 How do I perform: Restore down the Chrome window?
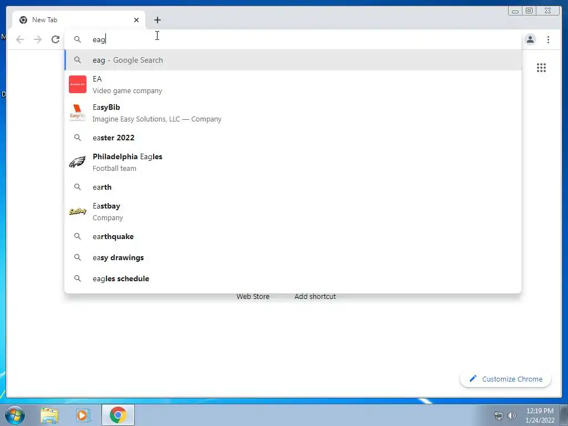click(529, 11)
